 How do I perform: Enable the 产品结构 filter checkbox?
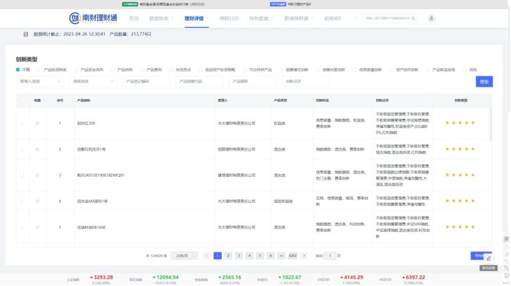[113, 70]
